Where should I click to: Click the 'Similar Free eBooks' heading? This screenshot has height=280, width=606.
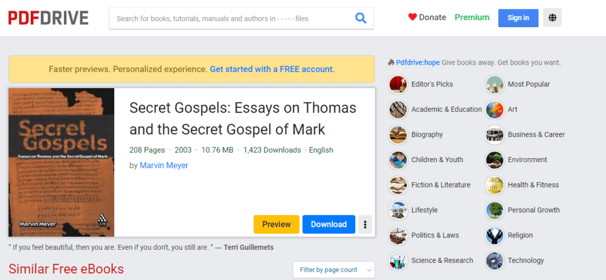pos(66,269)
